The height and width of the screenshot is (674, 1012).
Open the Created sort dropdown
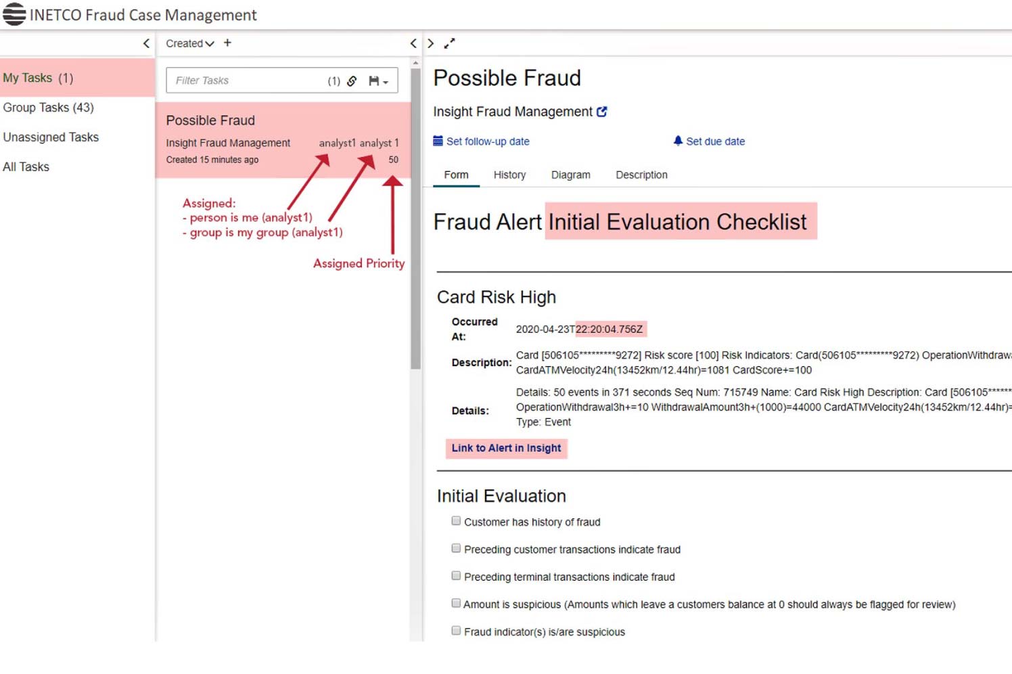188,43
